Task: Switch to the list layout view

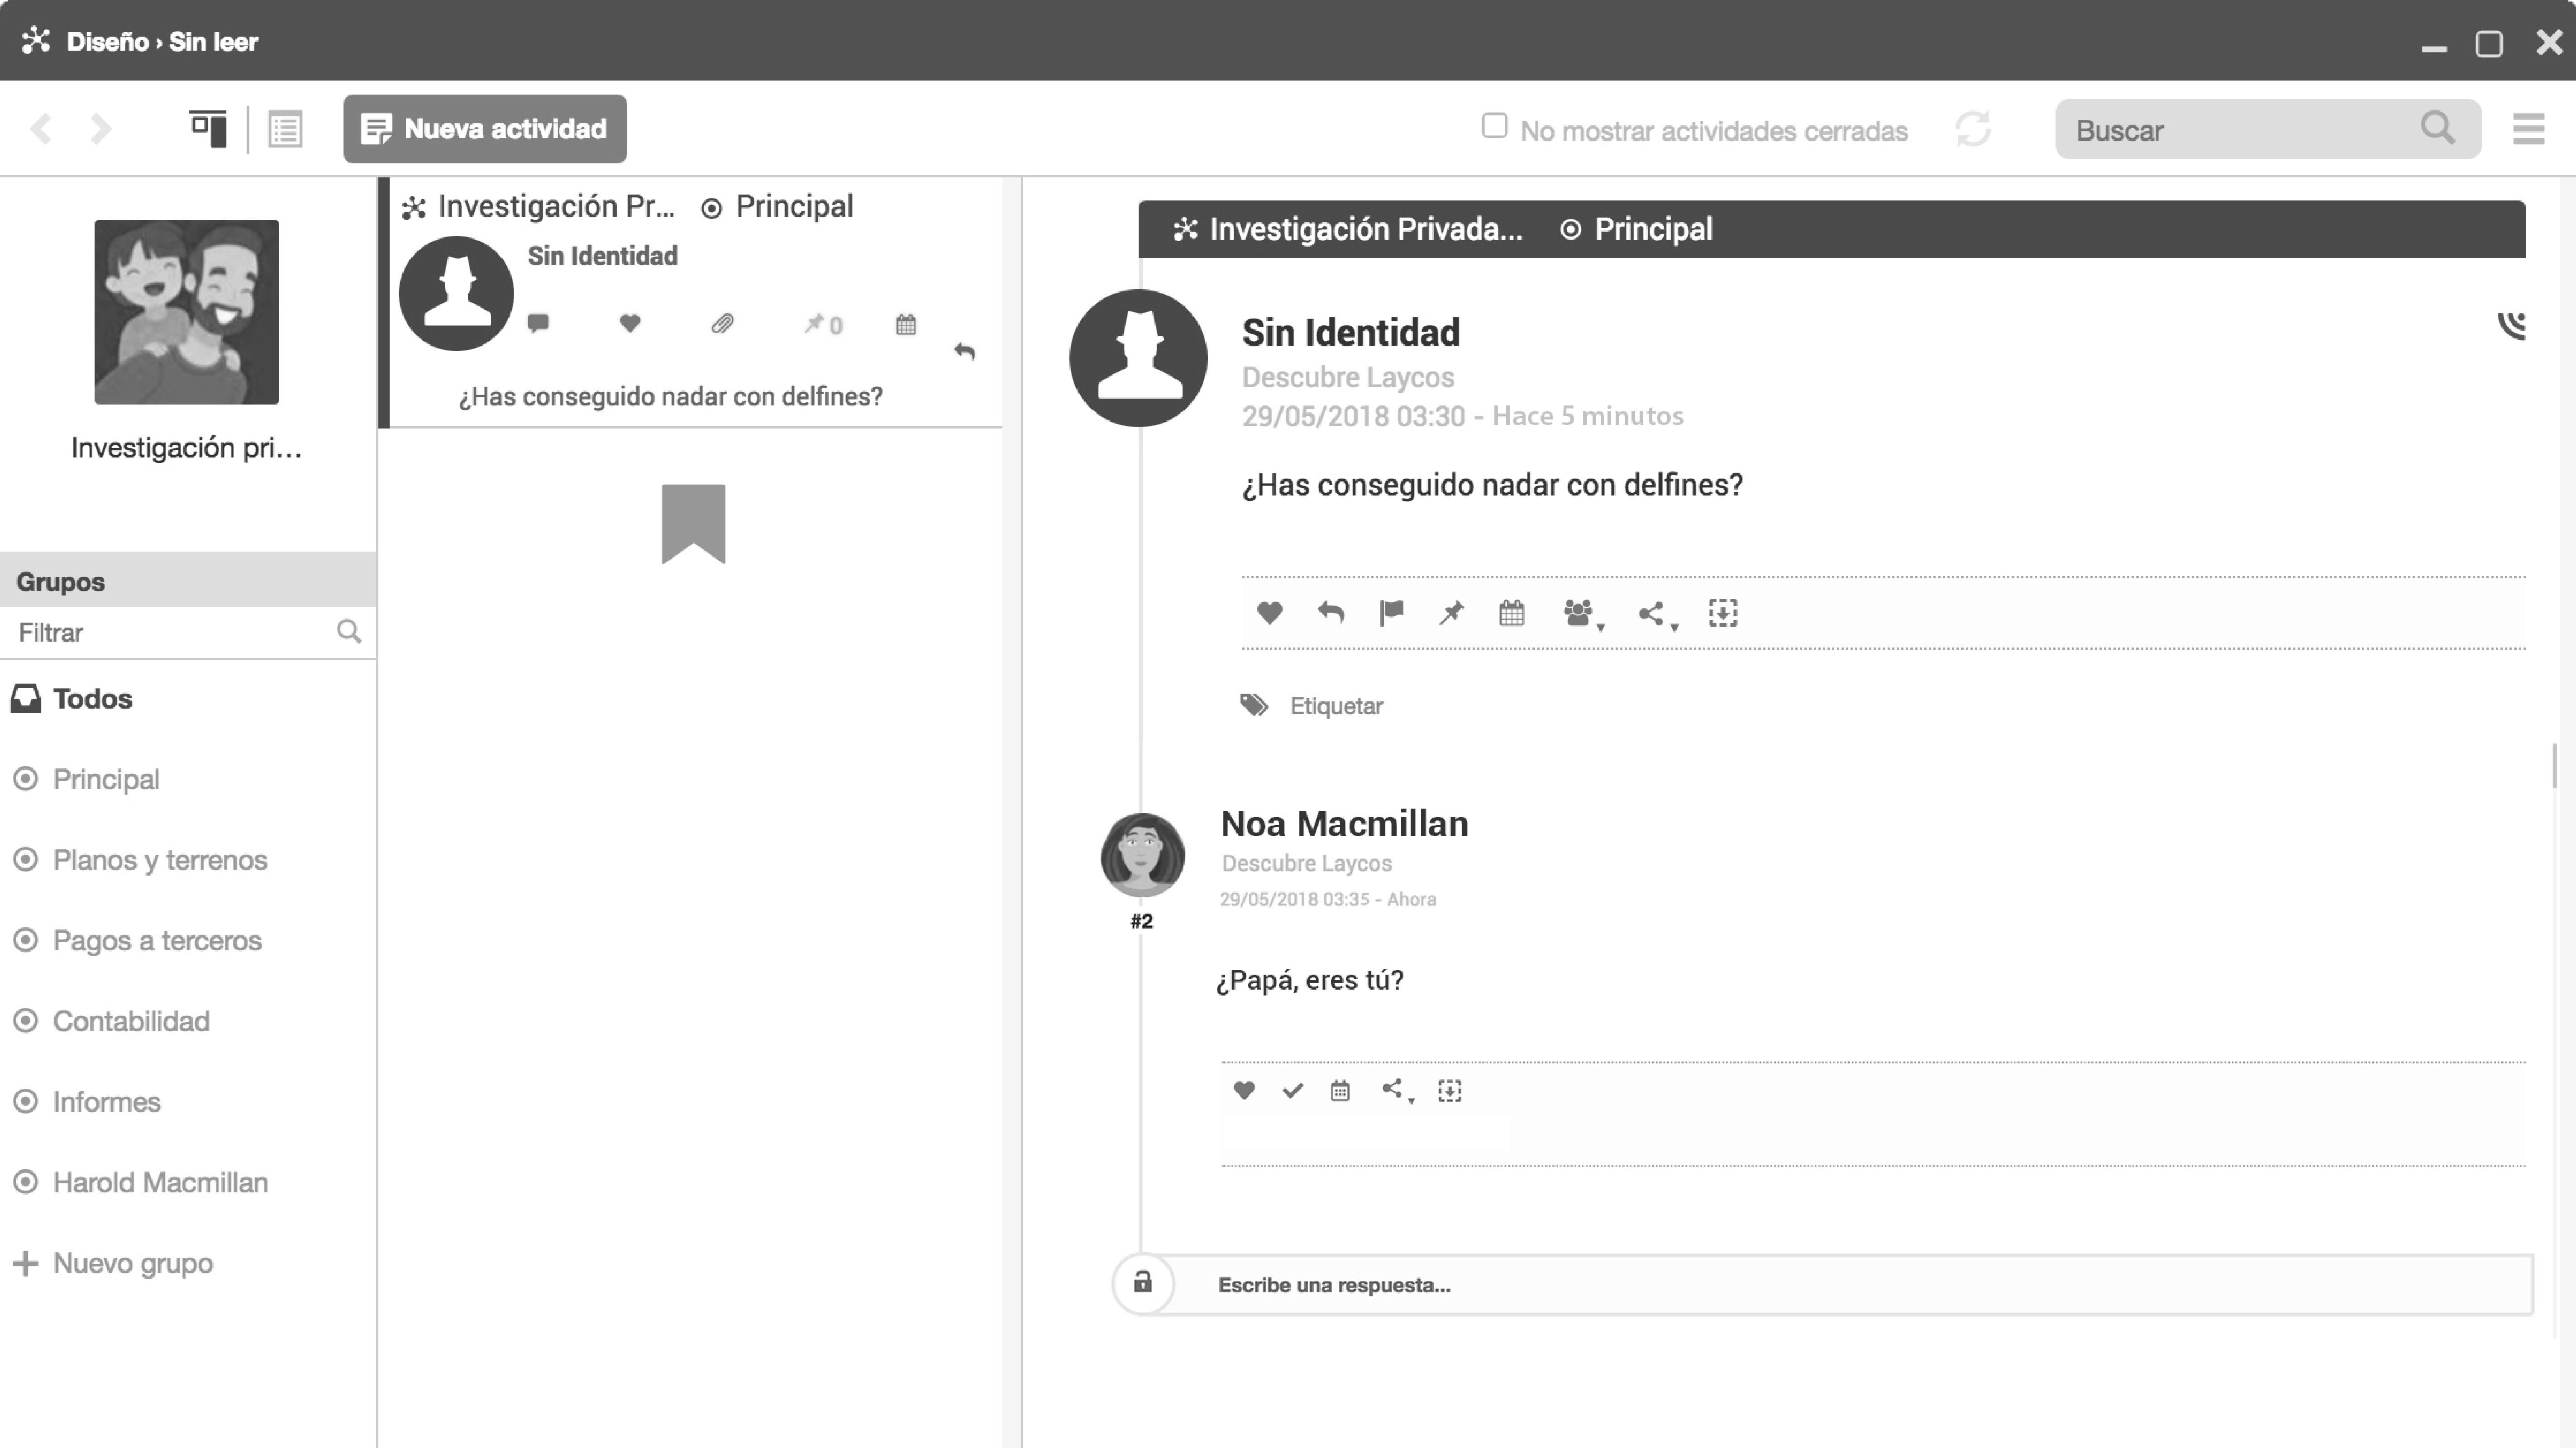Action: [285, 129]
